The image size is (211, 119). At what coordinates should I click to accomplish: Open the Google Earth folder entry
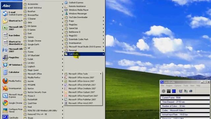click(43, 44)
